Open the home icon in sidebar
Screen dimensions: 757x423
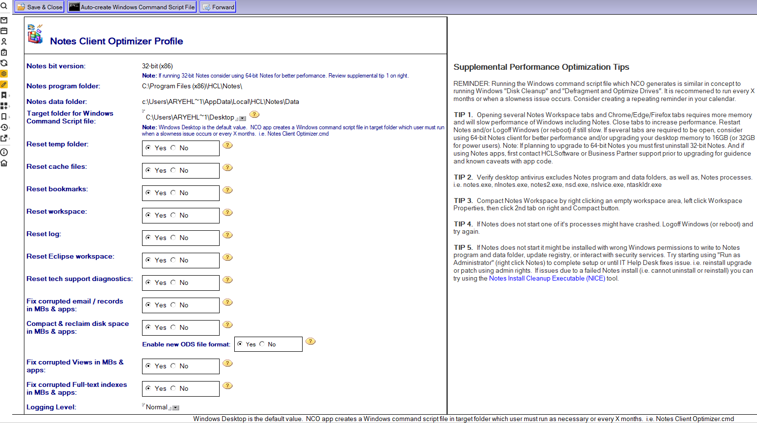pyautogui.click(x=4, y=163)
